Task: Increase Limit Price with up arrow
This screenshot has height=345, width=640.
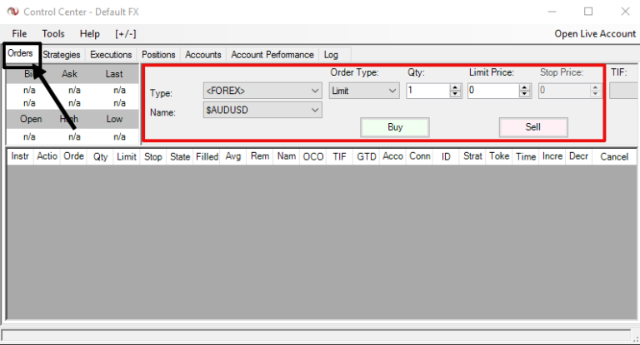Action: tap(524, 87)
